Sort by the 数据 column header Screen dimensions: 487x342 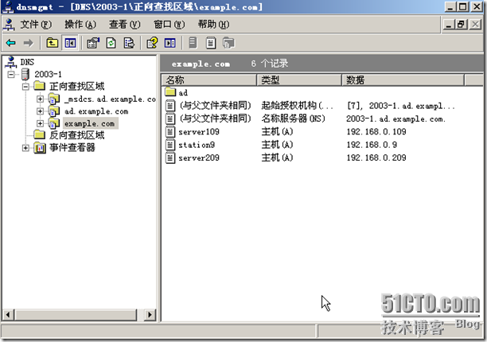point(403,80)
